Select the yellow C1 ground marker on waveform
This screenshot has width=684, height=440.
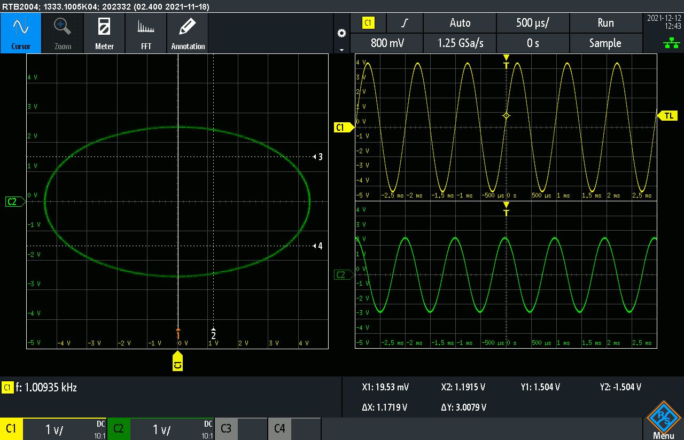[344, 127]
